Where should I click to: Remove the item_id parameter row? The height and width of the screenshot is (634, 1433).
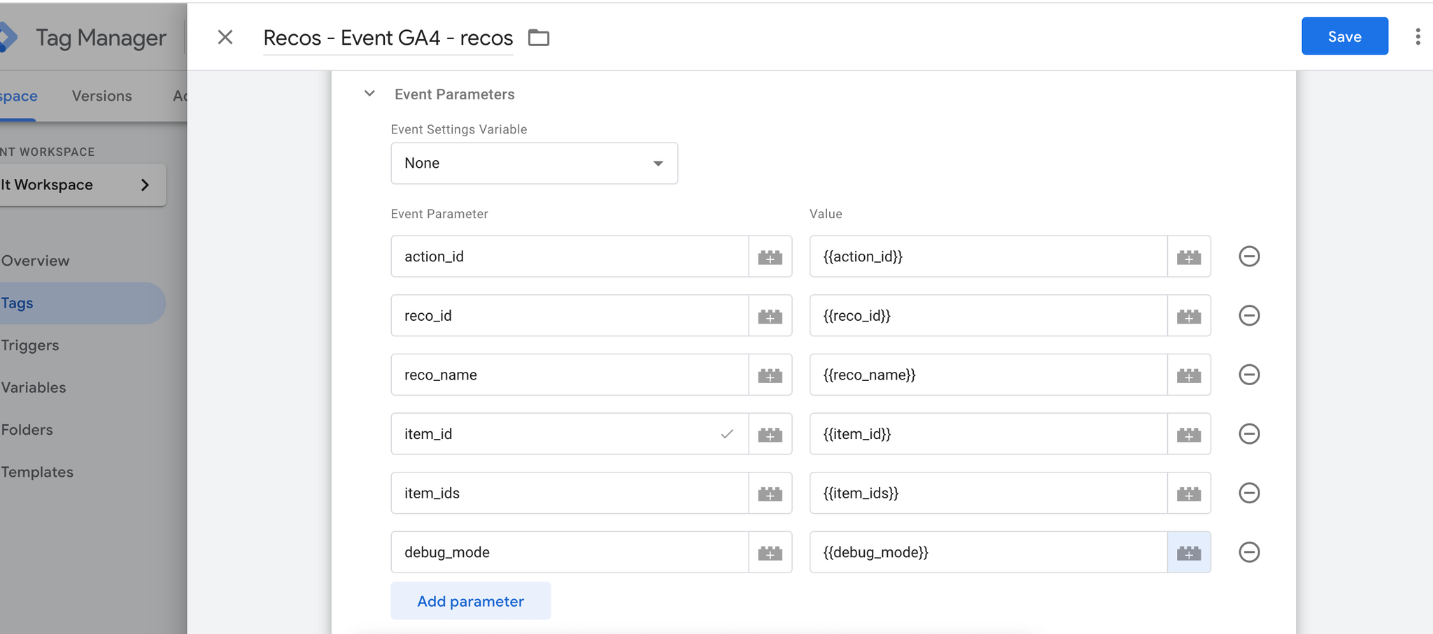pyautogui.click(x=1249, y=434)
